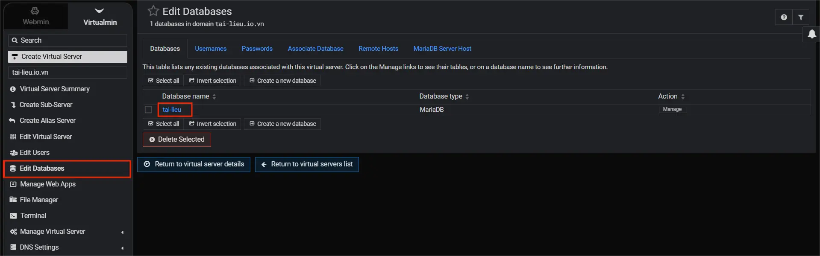Click the Edit Databases stack icon

click(x=13, y=169)
